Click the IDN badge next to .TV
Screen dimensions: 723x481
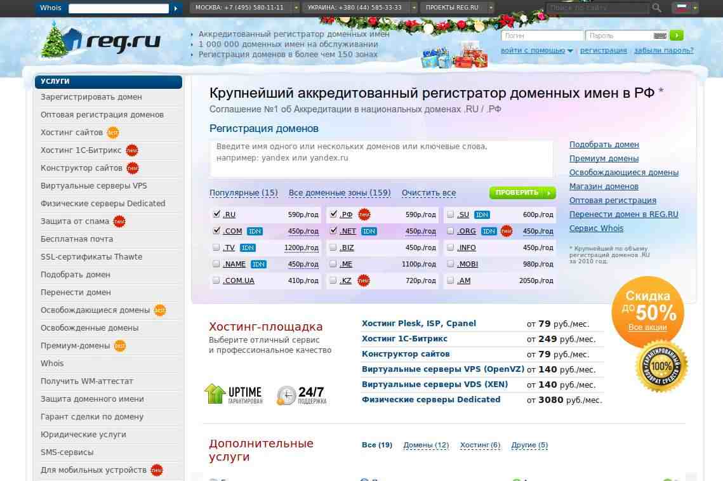click(248, 247)
